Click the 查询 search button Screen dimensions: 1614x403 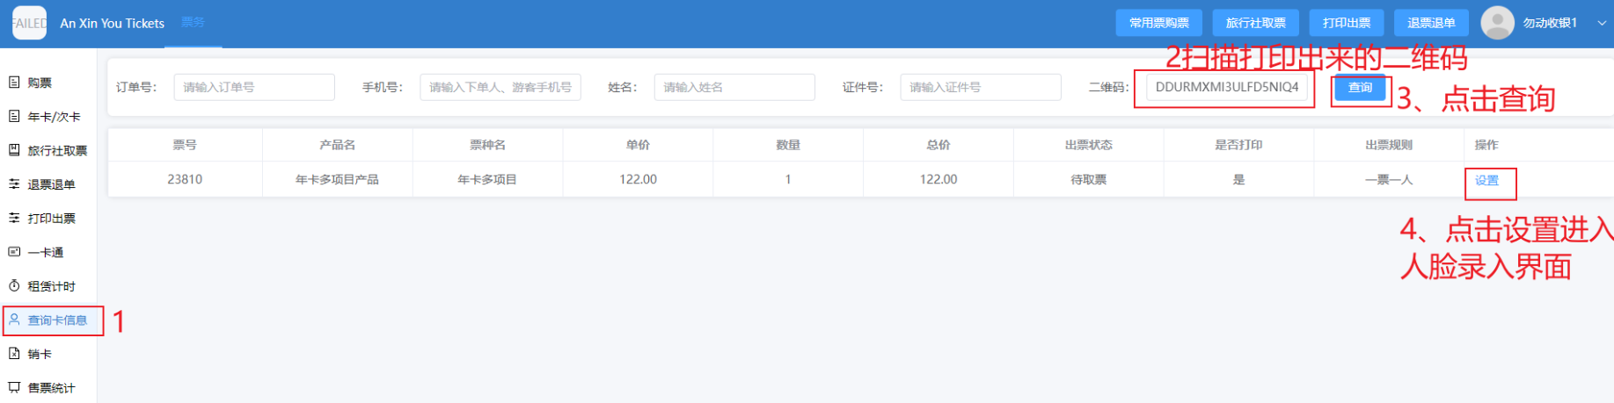pyautogui.click(x=1360, y=87)
